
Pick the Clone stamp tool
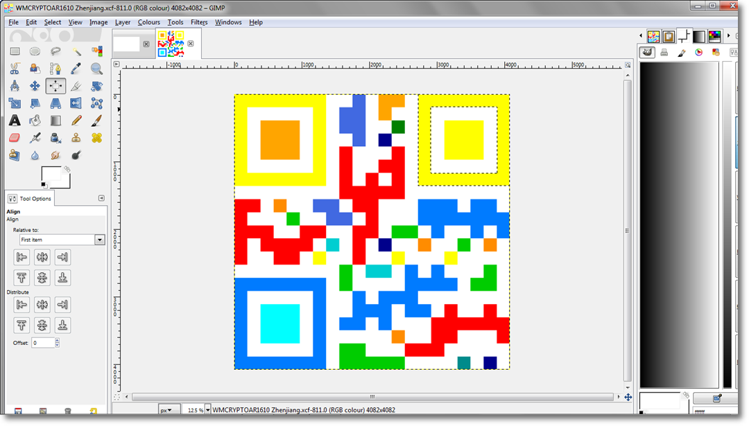click(76, 138)
